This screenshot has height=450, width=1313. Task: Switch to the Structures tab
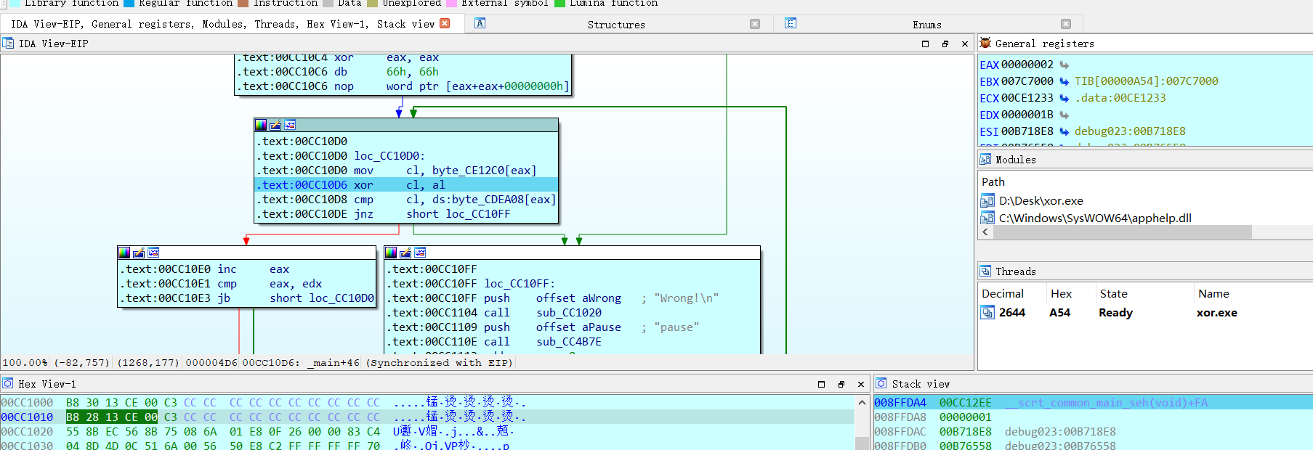(615, 25)
